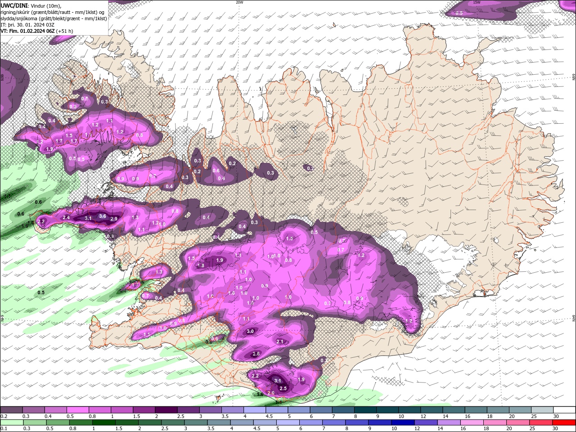Click the 'VT: Fim. 01.02.2024 06Z' valid time
This screenshot has width=576, height=432.
point(27,31)
